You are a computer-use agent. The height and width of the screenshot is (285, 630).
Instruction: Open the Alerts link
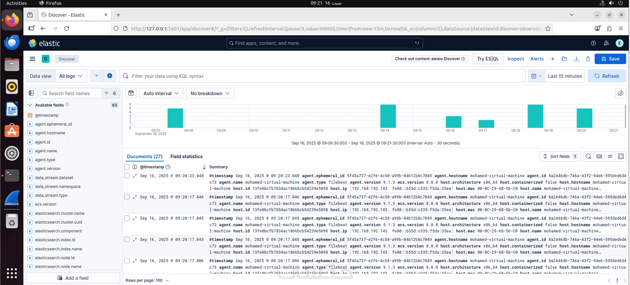click(537, 59)
